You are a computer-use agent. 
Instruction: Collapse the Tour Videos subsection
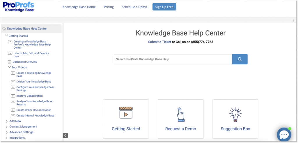pos(9,67)
